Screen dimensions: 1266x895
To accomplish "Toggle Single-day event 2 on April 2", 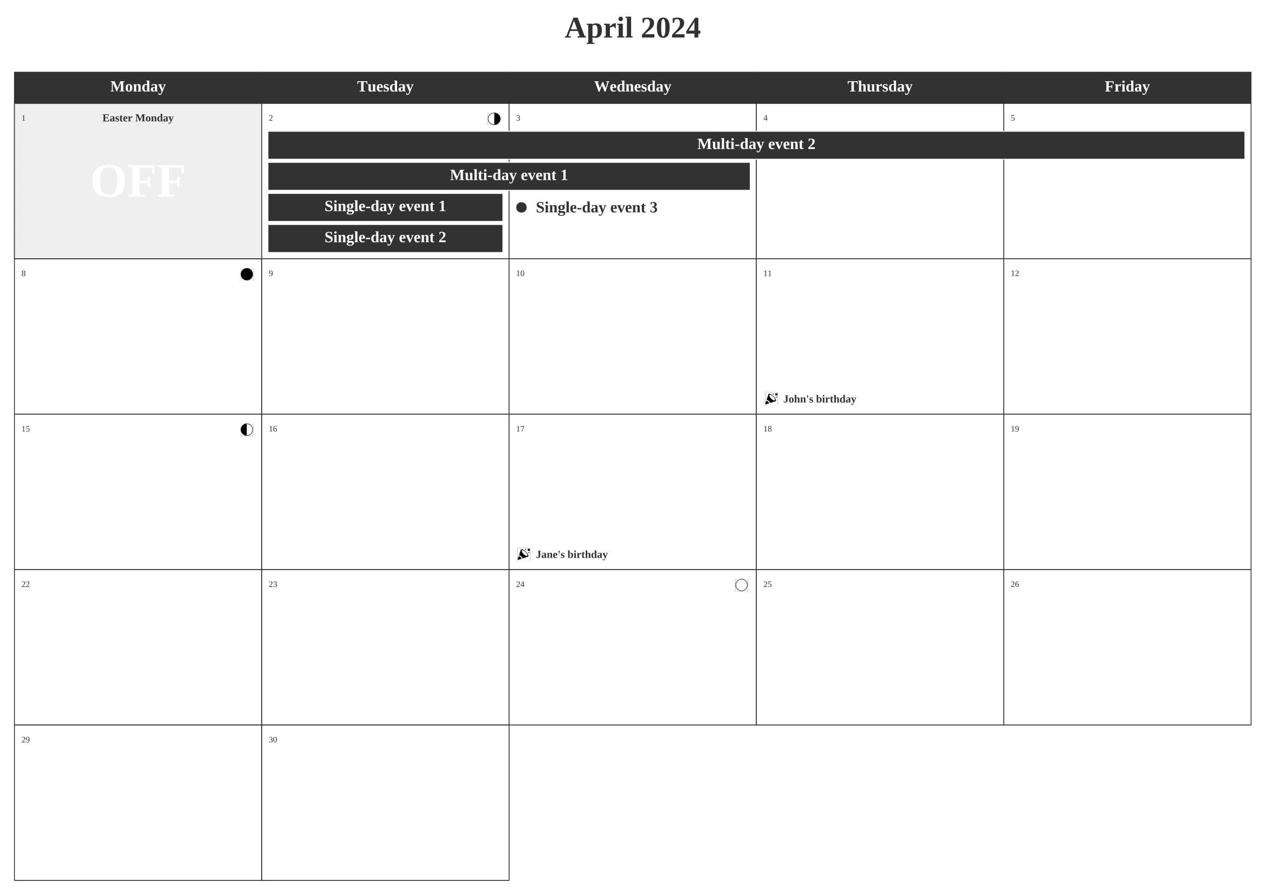I will [386, 237].
